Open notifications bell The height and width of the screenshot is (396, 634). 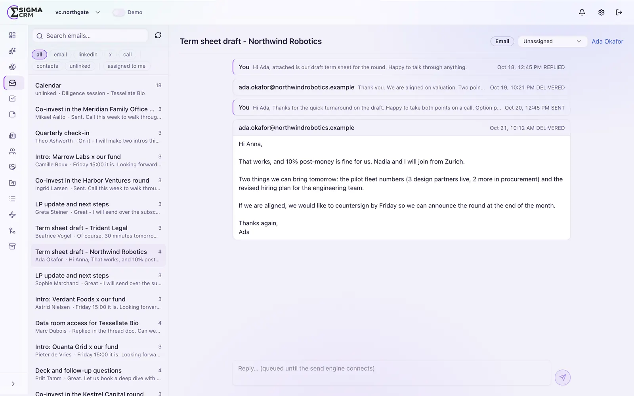tap(582, 12)
